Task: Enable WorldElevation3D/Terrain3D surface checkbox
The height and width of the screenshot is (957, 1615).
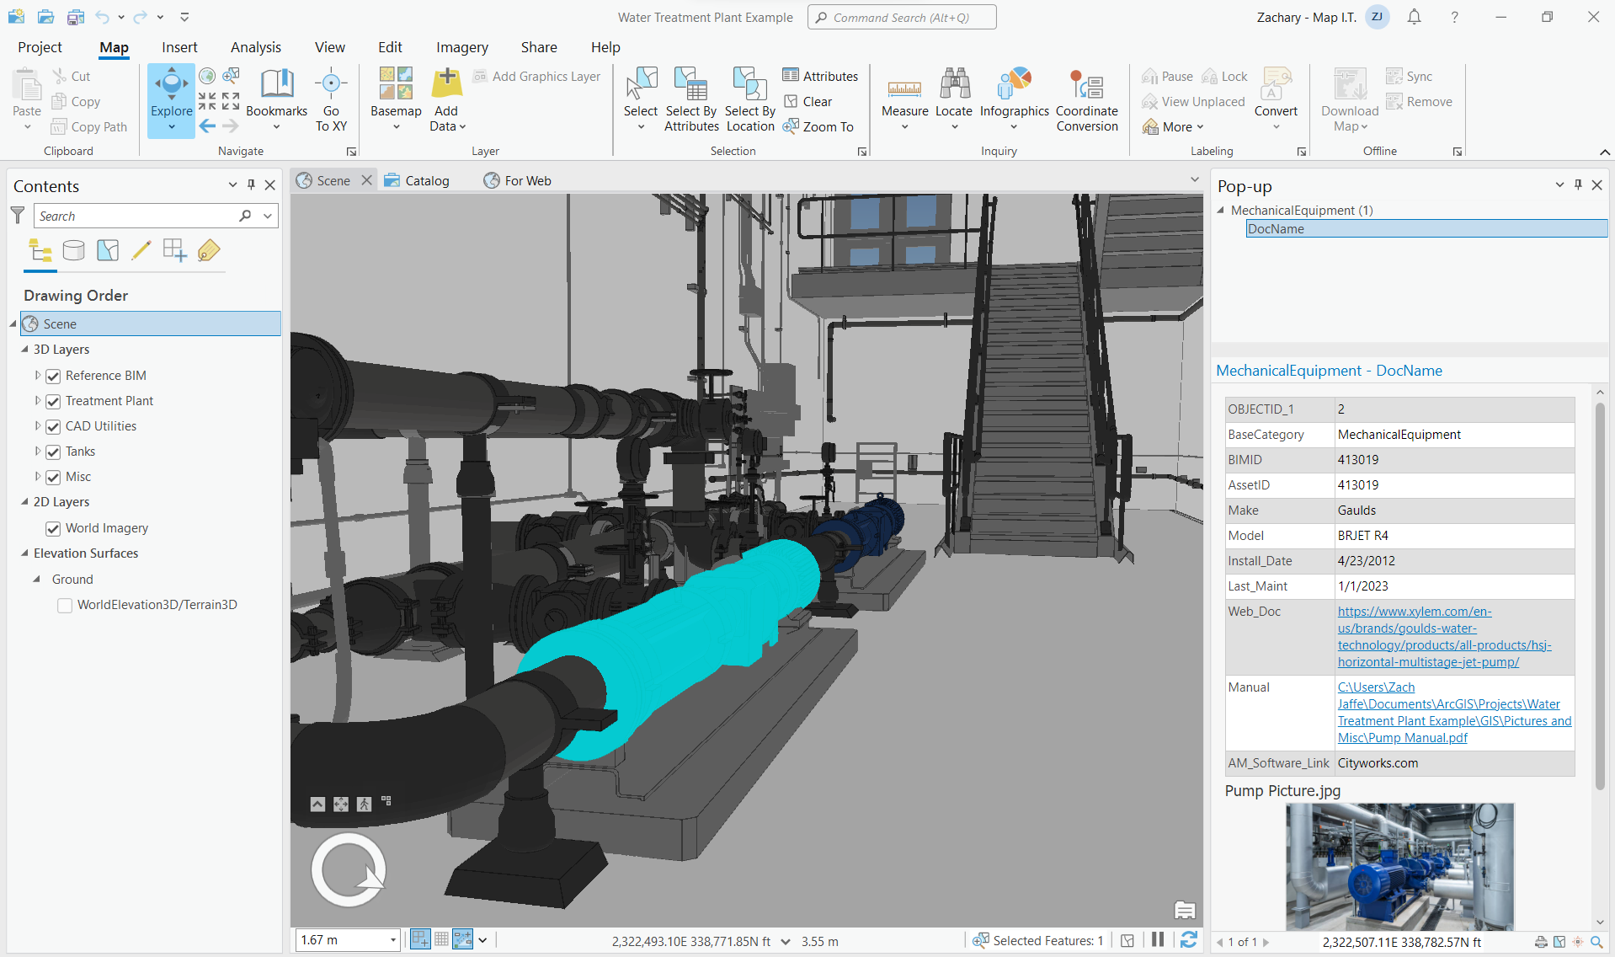Action: click(65, 606)
